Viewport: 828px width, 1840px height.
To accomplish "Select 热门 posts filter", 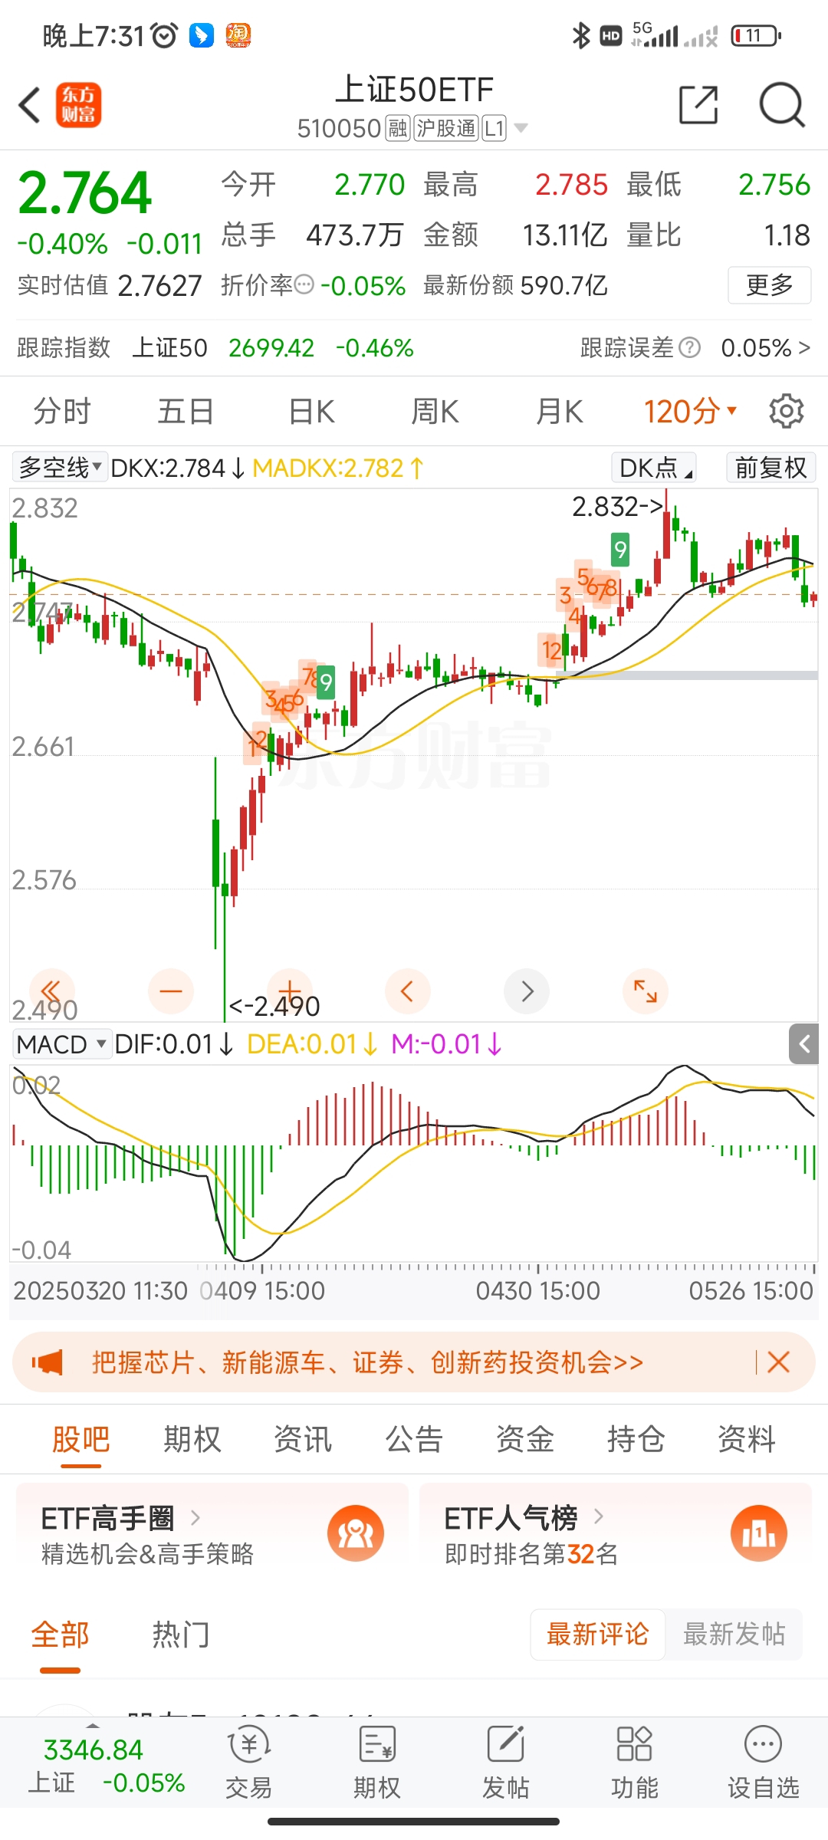I will coord(181,1634).
